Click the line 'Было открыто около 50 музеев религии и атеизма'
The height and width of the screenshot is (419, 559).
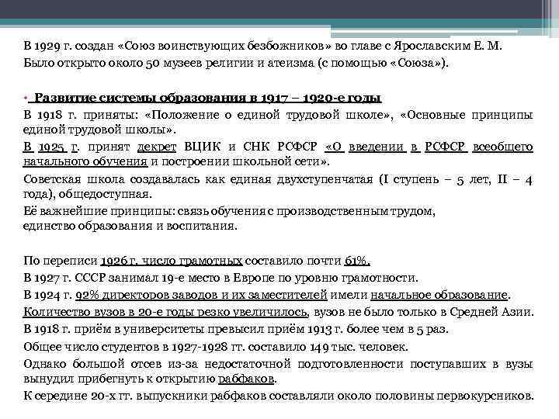point(236,63)
